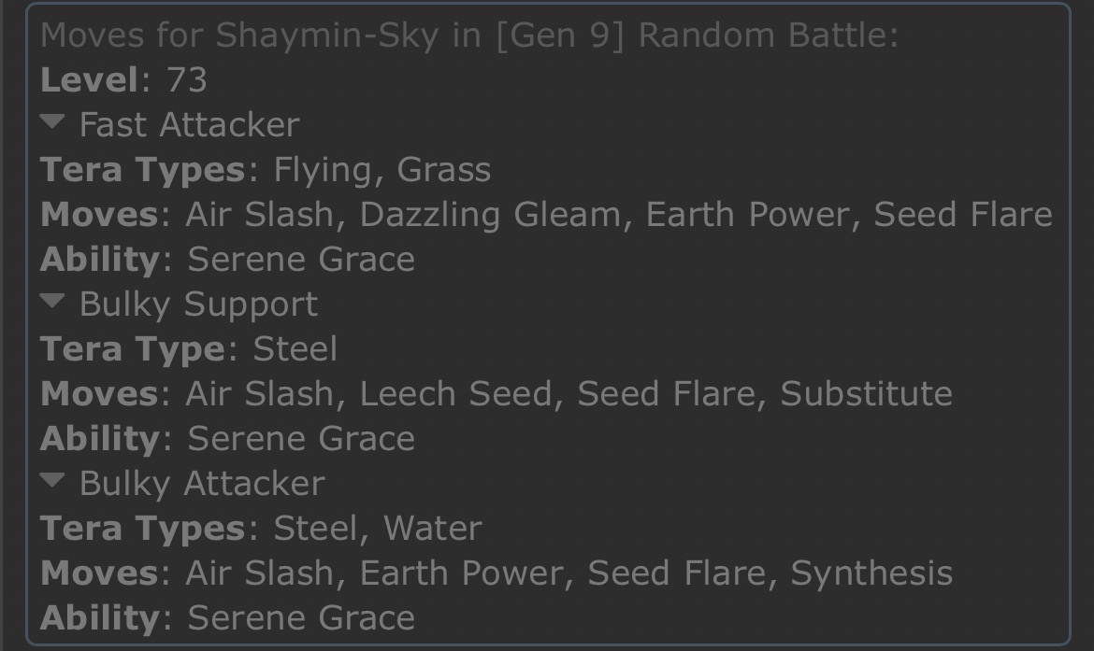Click Earth Power in Fast Attacker moves
The height and width of the screenshot is (651, 1094).
746,214
